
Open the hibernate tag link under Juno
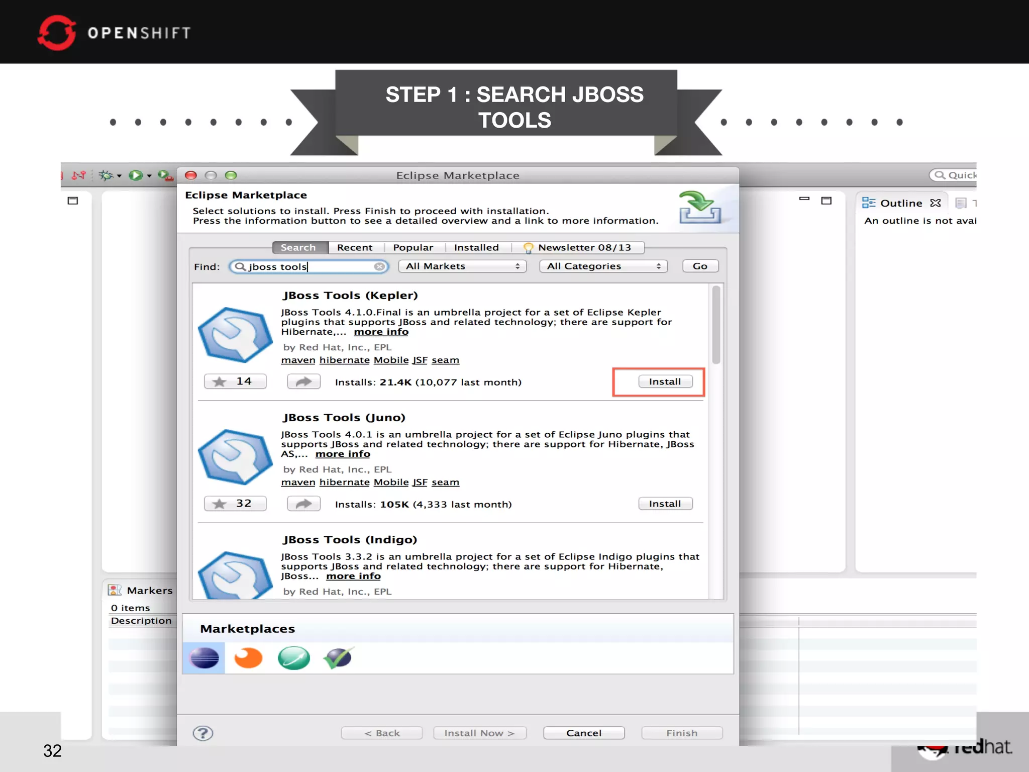(x=344, y=482)
